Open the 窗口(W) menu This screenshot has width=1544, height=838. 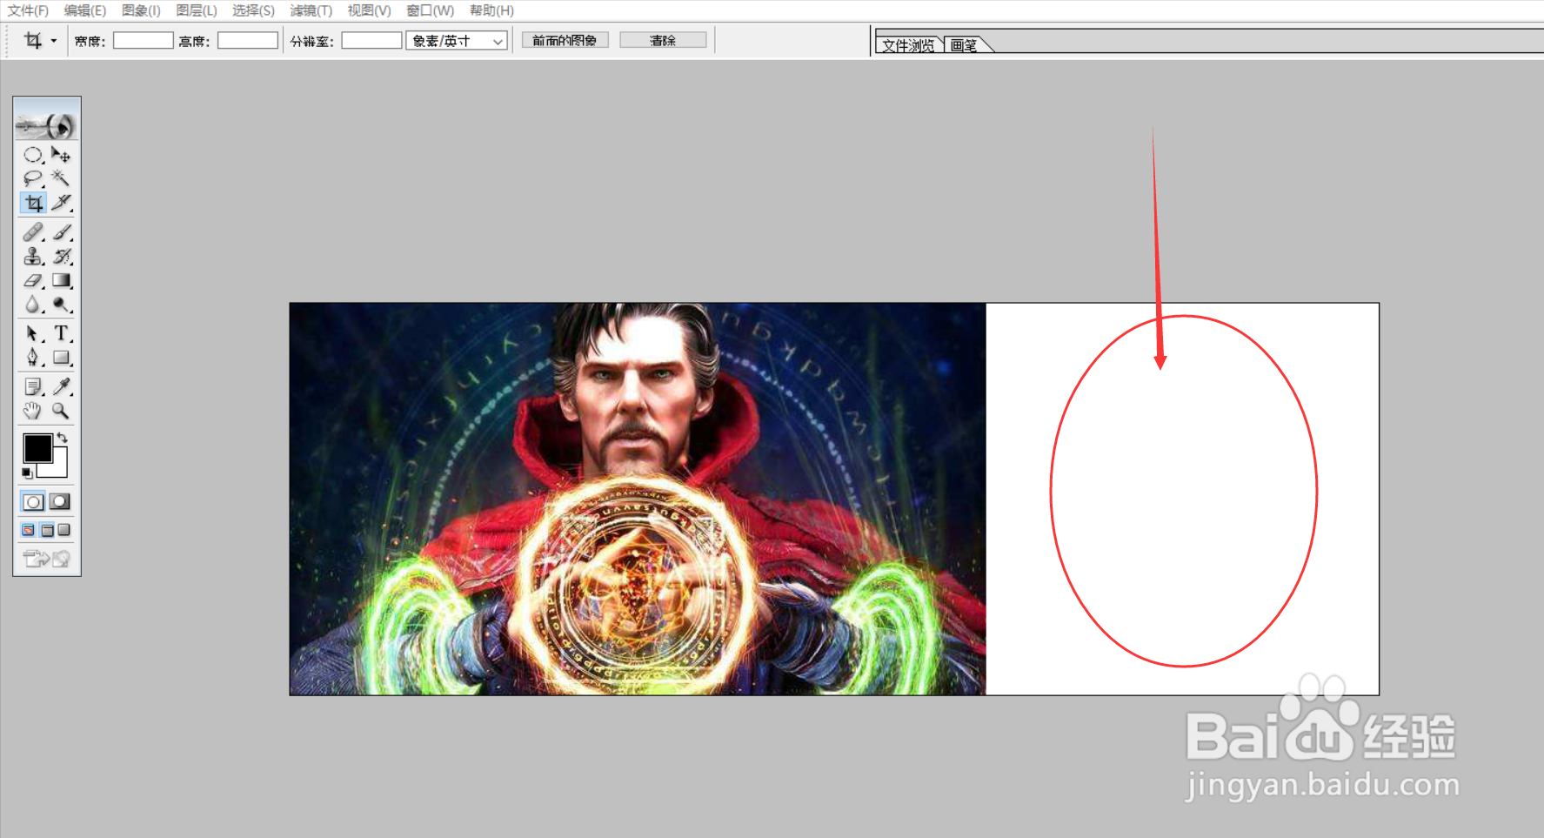tap(430, 10)
